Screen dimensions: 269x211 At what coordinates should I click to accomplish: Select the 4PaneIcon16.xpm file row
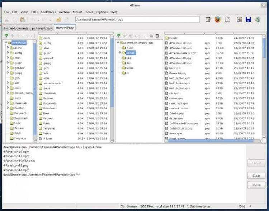(x=214, y=43)
